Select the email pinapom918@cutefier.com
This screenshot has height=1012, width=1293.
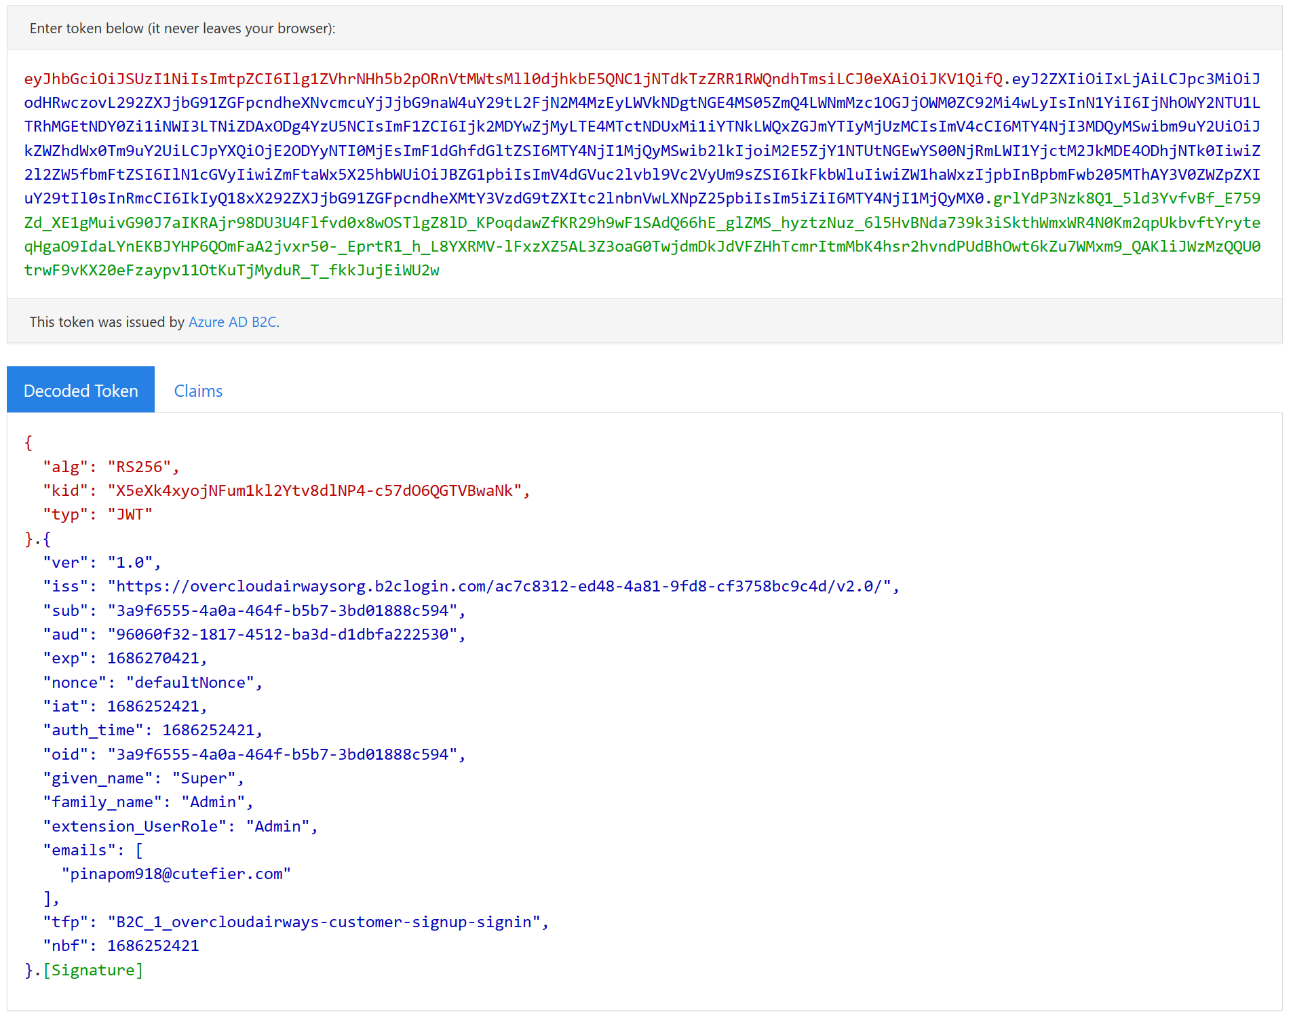point(178,874)
